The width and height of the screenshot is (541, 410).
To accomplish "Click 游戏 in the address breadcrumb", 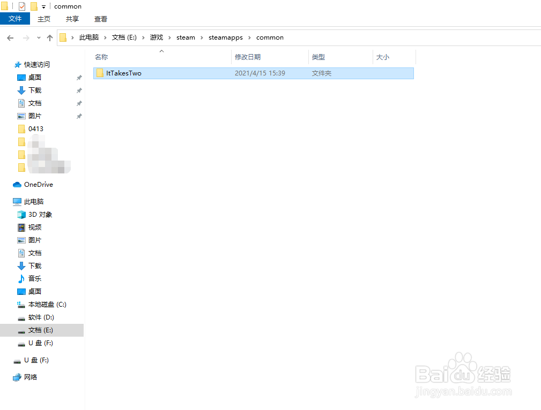I will click(x=157, y=37).
